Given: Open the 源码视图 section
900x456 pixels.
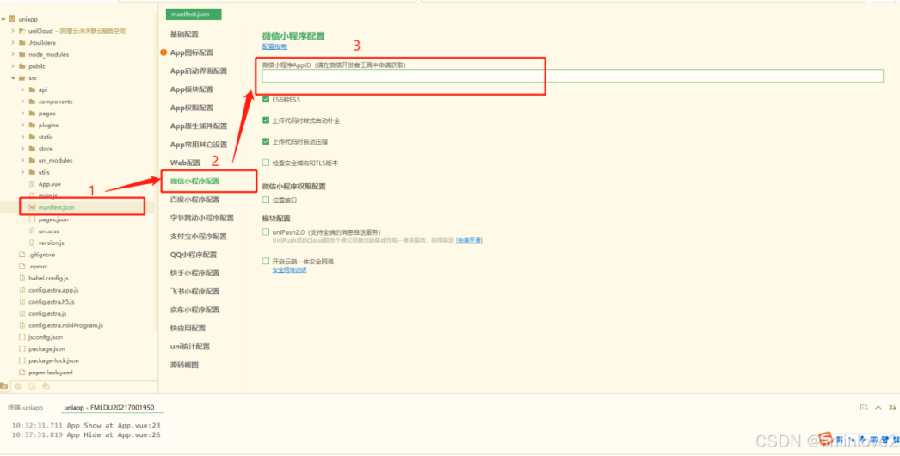Looking at the screenshot, I should (x=184, y=365).
